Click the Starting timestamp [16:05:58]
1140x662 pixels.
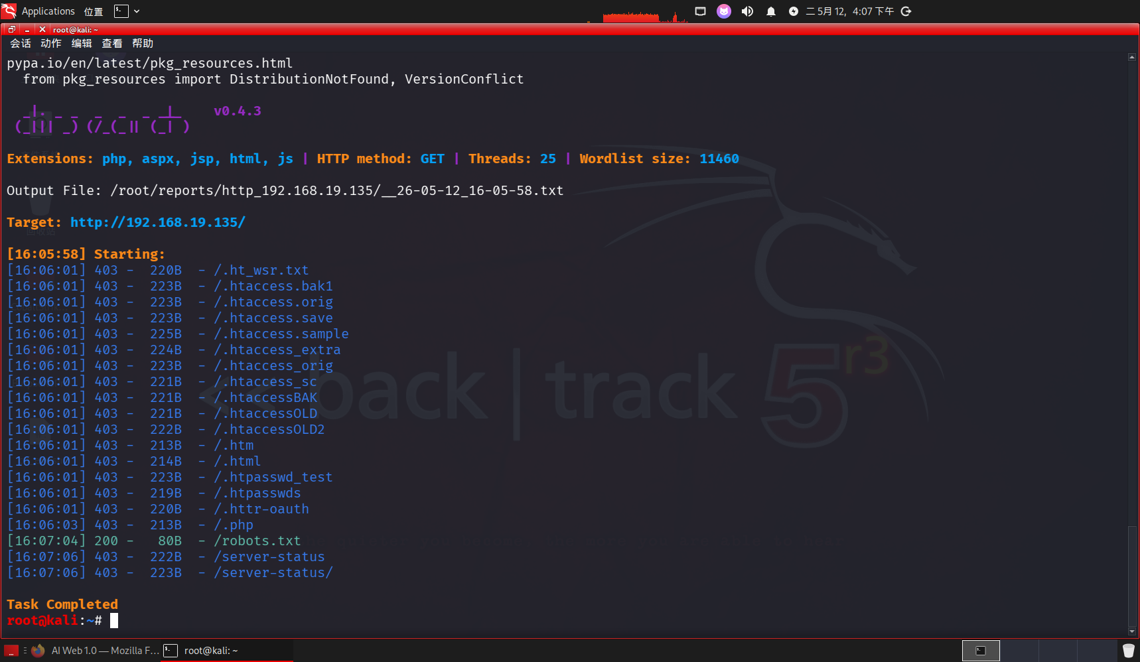tap(46, 254)
